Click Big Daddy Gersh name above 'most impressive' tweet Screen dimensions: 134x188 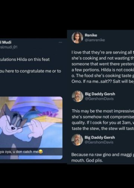(100, 94)
